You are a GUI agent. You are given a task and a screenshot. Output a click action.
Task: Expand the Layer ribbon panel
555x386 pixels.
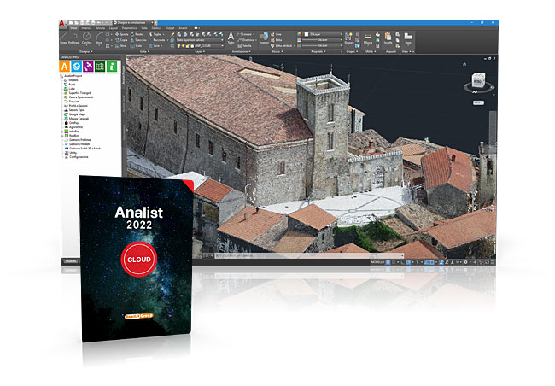pyautogui.click(x=199, y=52)
